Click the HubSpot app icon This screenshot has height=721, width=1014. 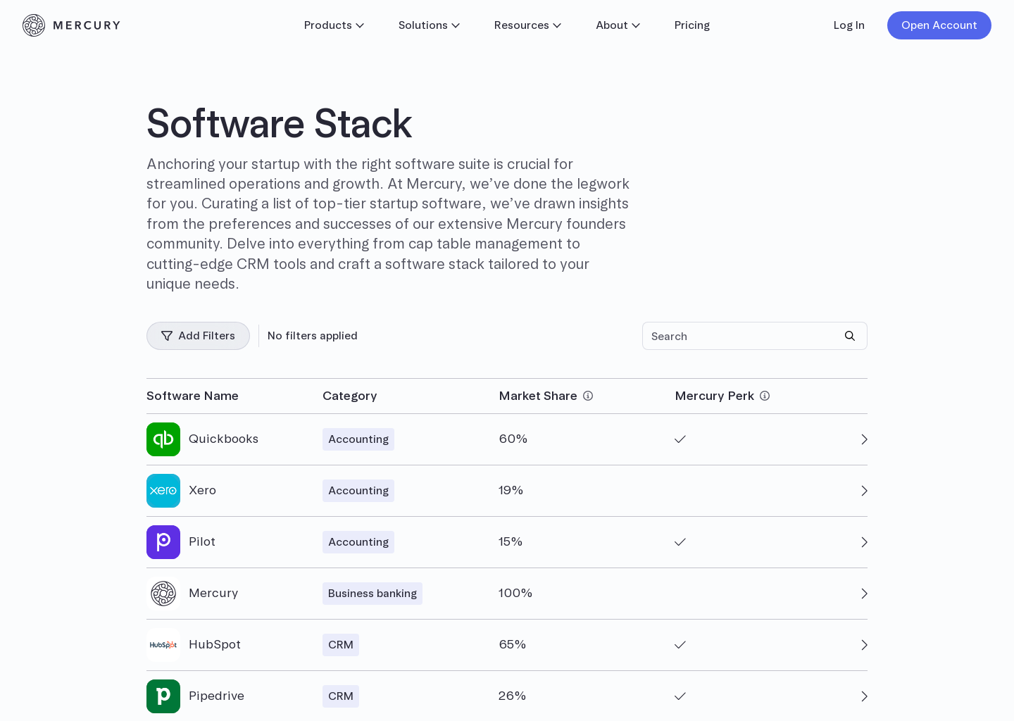tap(163, 645)
